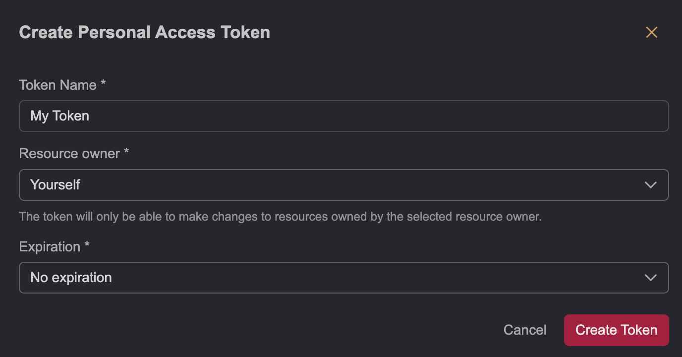Screen dimensions: 682x357
Task: Click the required asterisk beside Resource owner
Action: (126, 152)
